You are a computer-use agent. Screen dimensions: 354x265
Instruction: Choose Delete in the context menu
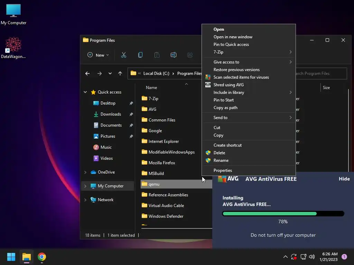(x=249, y=153)
